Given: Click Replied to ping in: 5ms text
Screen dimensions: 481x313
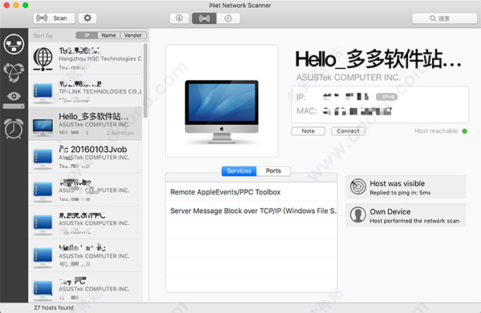Looking at the screenshot, I should click(400, 193).
